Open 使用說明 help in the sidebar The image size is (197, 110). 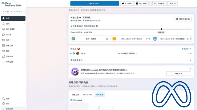tap(13, 109)
